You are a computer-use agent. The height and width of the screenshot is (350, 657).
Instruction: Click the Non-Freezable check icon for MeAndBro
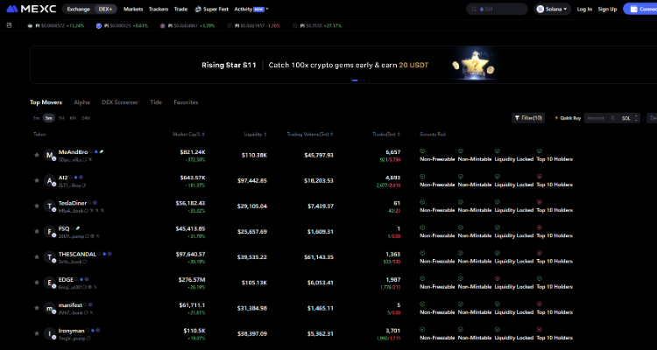tap(422, 150)
